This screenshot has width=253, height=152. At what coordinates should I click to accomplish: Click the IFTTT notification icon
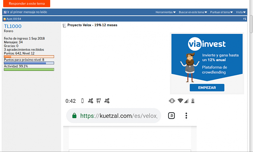[99, 101]
